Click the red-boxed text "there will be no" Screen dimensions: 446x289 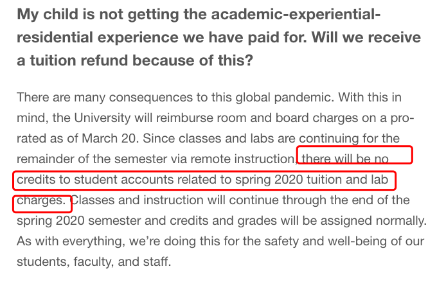(x=345, y=159)
